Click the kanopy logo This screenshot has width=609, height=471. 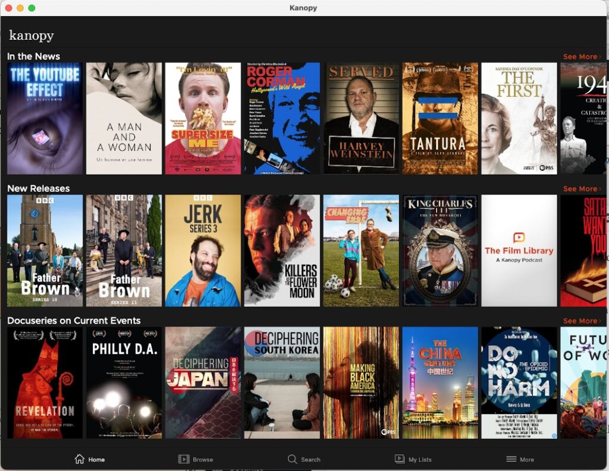click(x=32, y=36)
